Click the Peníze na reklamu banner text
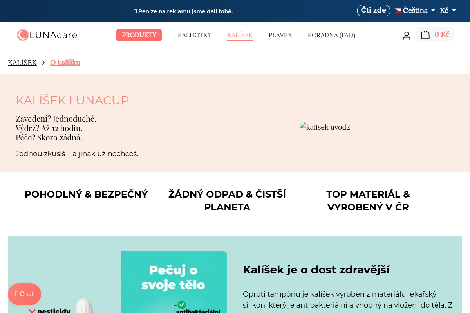Viewport: 470px width, 313px height. pyautogui.click(x=183, y=11)
